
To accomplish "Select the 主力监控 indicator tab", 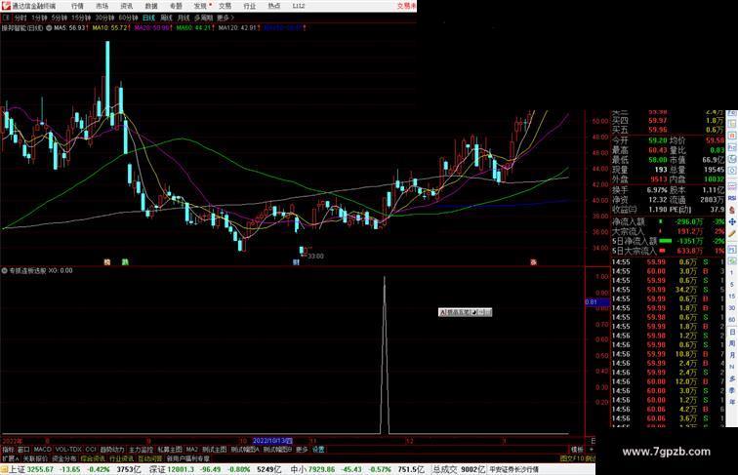I will pos(141,450).
